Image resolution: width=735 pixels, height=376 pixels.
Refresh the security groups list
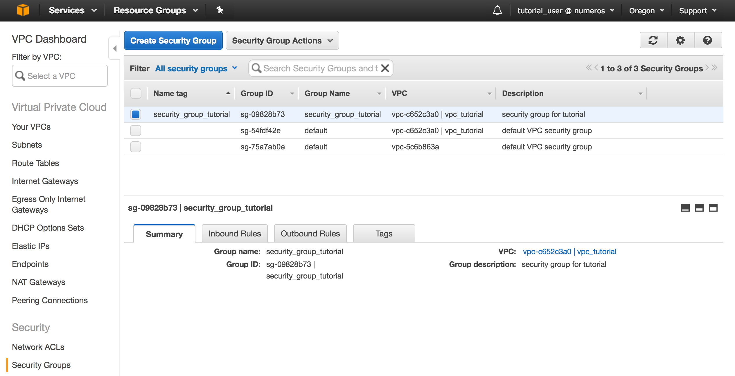(x=653, y=40)
